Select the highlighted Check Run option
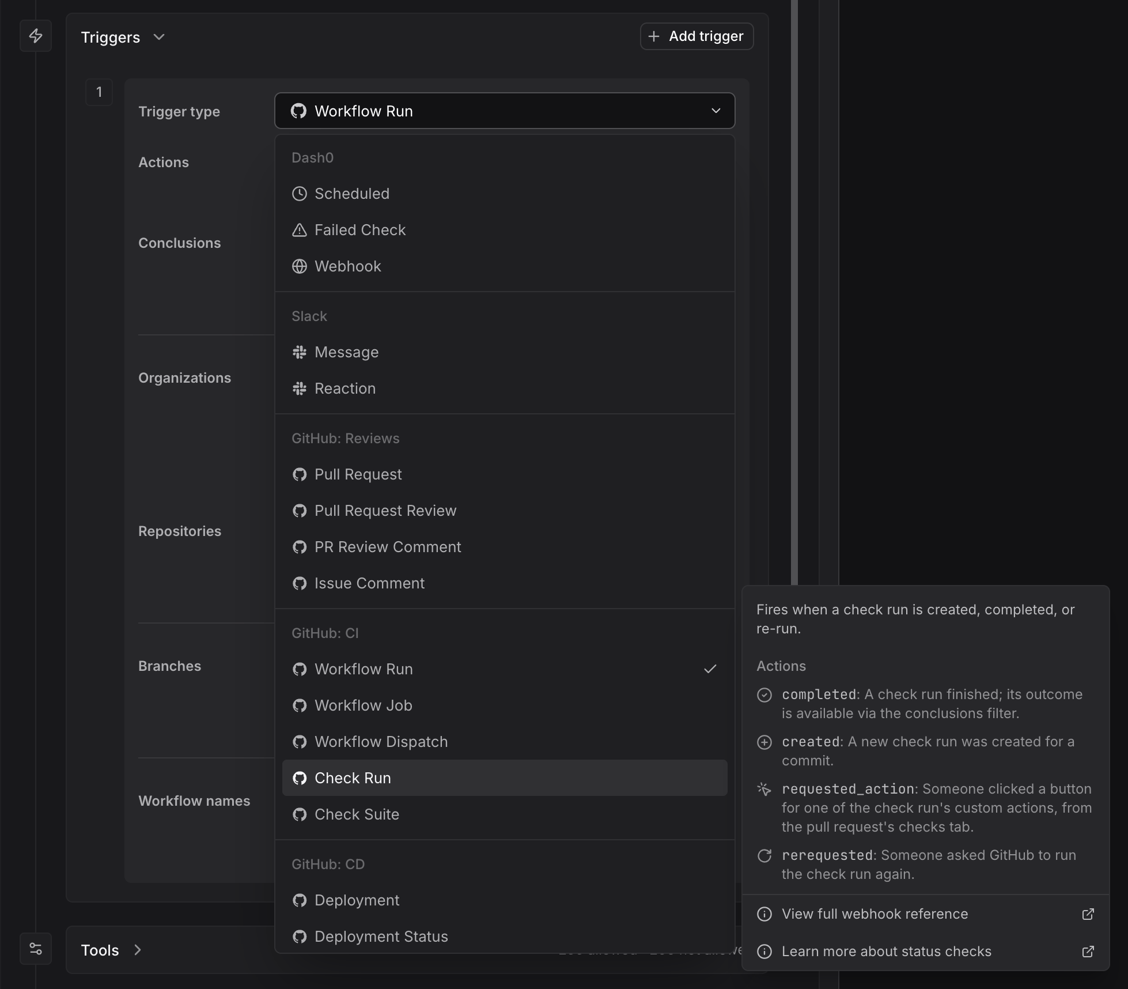This screenshot has width=1128, height=989. point(505,778)
